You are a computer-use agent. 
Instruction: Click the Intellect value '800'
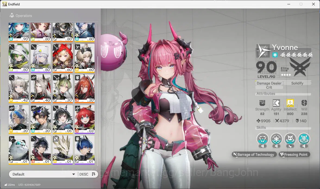290,114
